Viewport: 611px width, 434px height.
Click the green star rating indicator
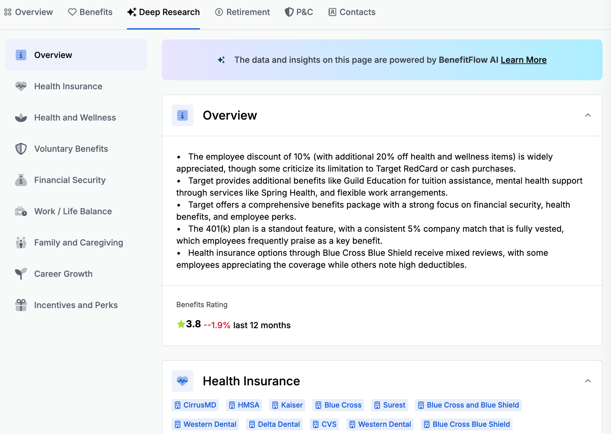pyautogui.click(x=180, y=324)
